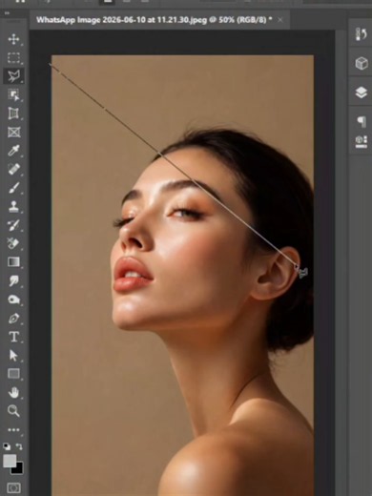Open the Paragraph panel icon
372x496 pixels.
(362, 121)
